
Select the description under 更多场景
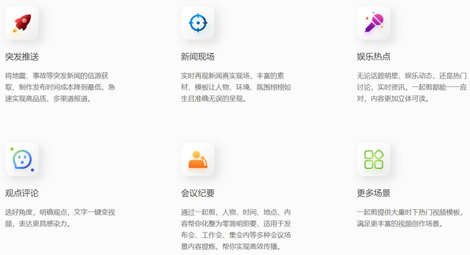412,217
